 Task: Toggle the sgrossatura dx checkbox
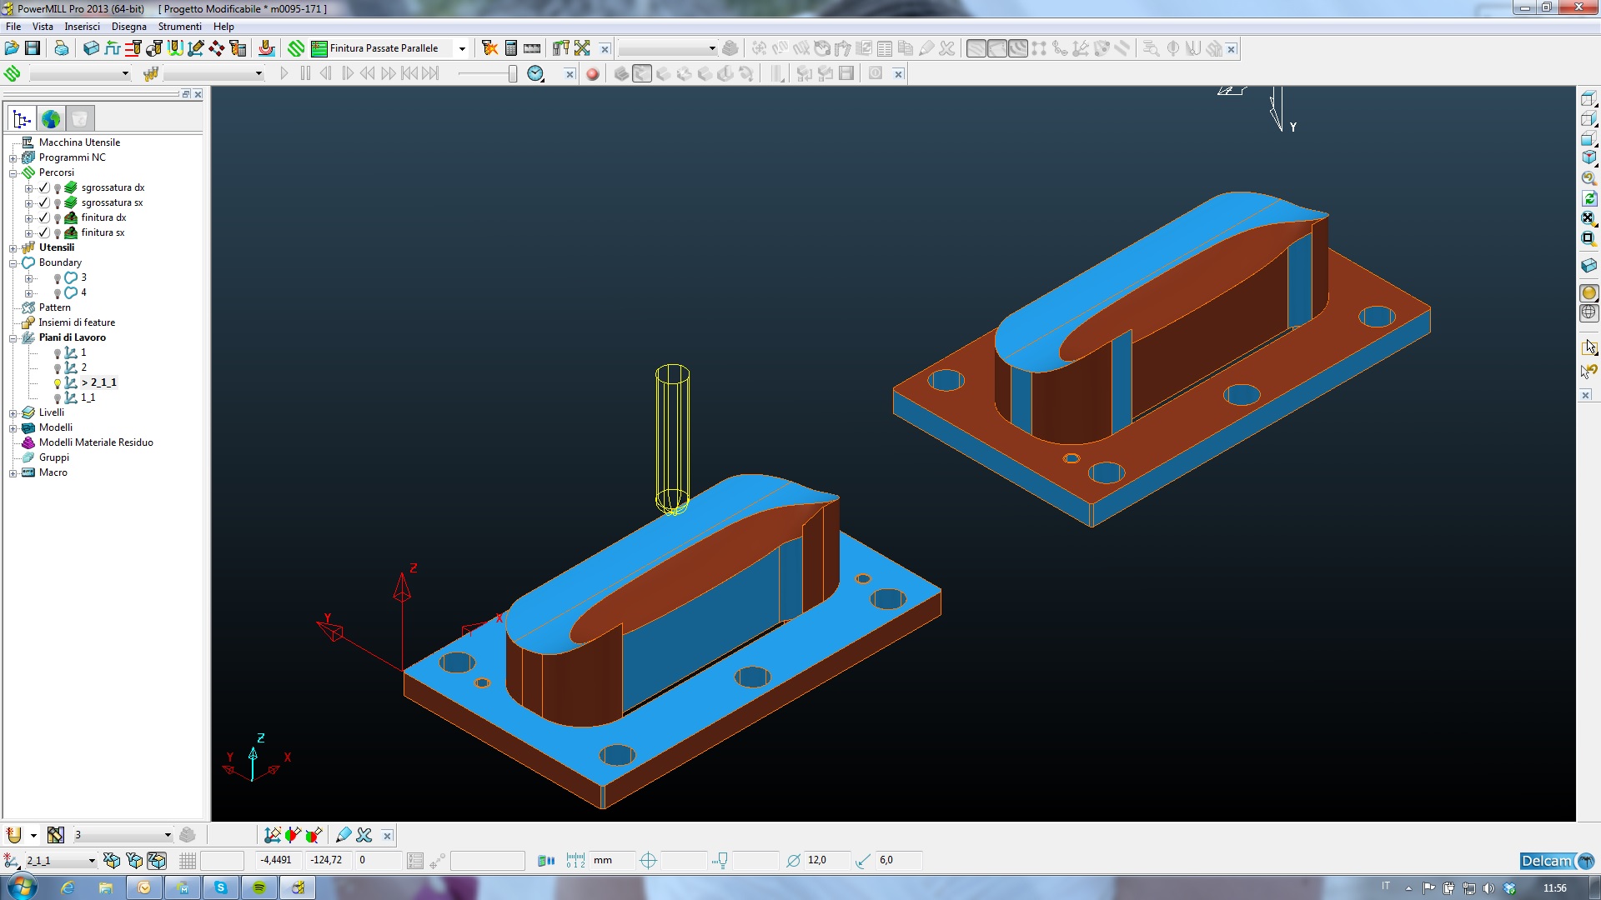44,187
